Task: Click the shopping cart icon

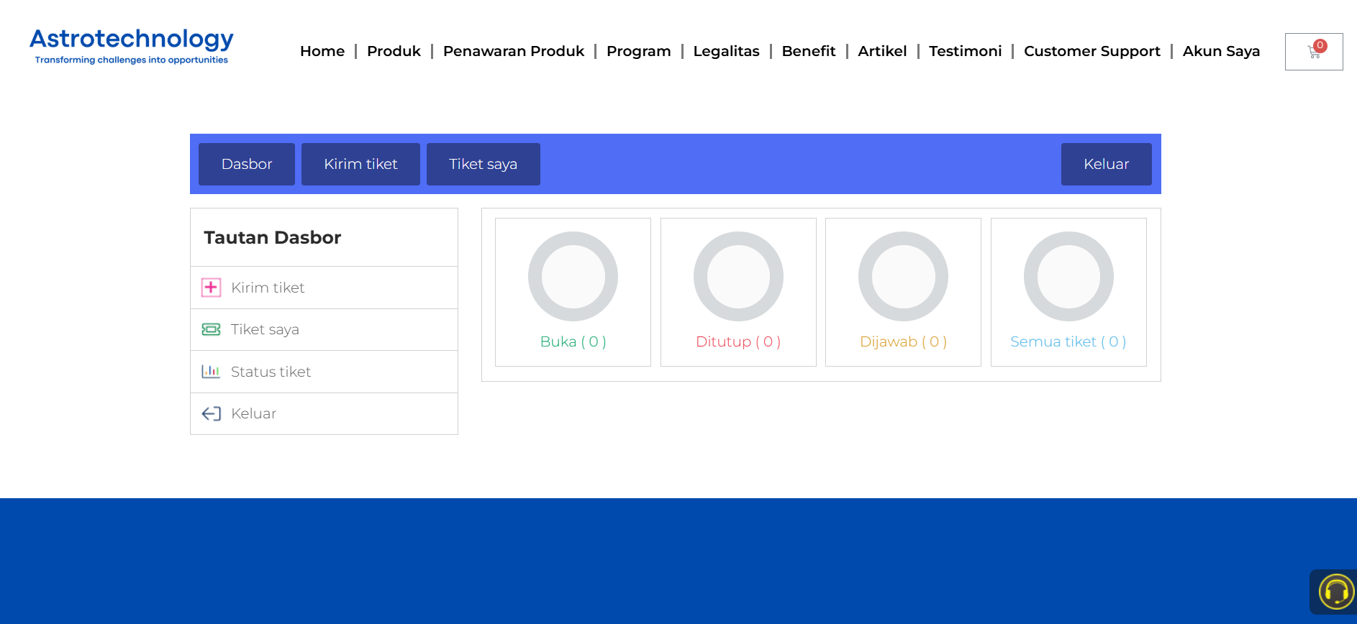Action: tap(1314, 52)
